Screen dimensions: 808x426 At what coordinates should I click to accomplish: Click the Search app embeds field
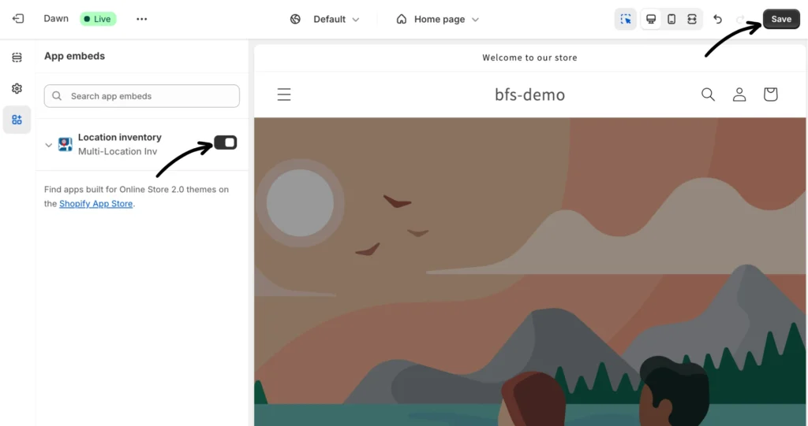[x=142, y=96]
